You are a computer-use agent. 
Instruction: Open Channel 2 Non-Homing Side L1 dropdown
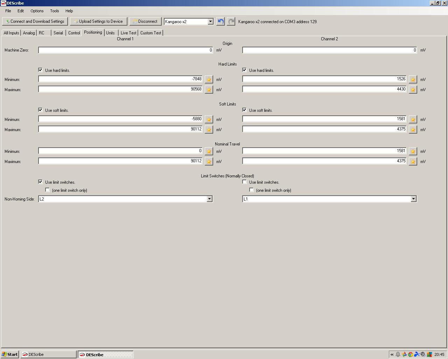[413, 199]
